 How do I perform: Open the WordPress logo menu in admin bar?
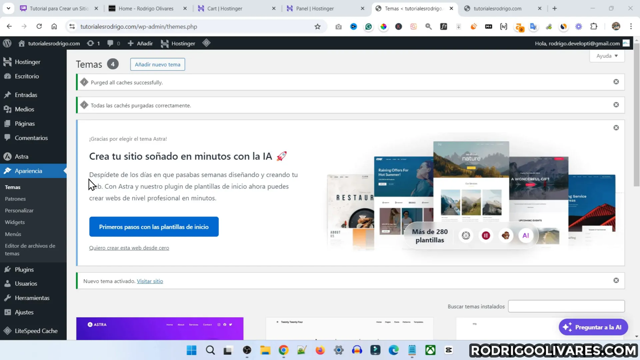6,43
